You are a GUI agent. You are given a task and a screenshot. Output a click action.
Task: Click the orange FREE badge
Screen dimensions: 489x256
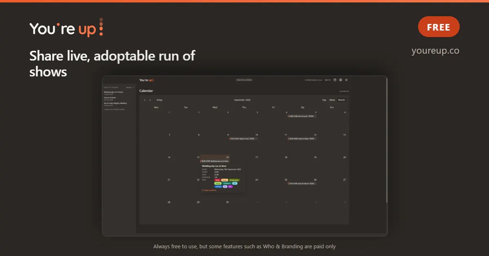(439, 27)
